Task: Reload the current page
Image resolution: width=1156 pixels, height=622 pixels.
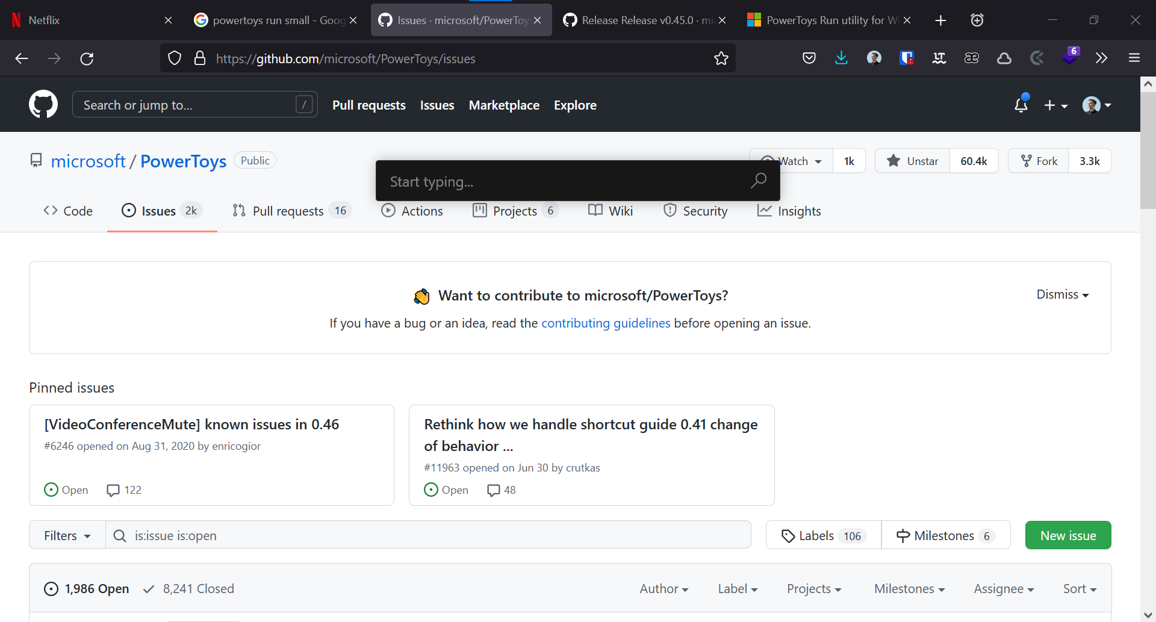Action: tap(87, 58)
